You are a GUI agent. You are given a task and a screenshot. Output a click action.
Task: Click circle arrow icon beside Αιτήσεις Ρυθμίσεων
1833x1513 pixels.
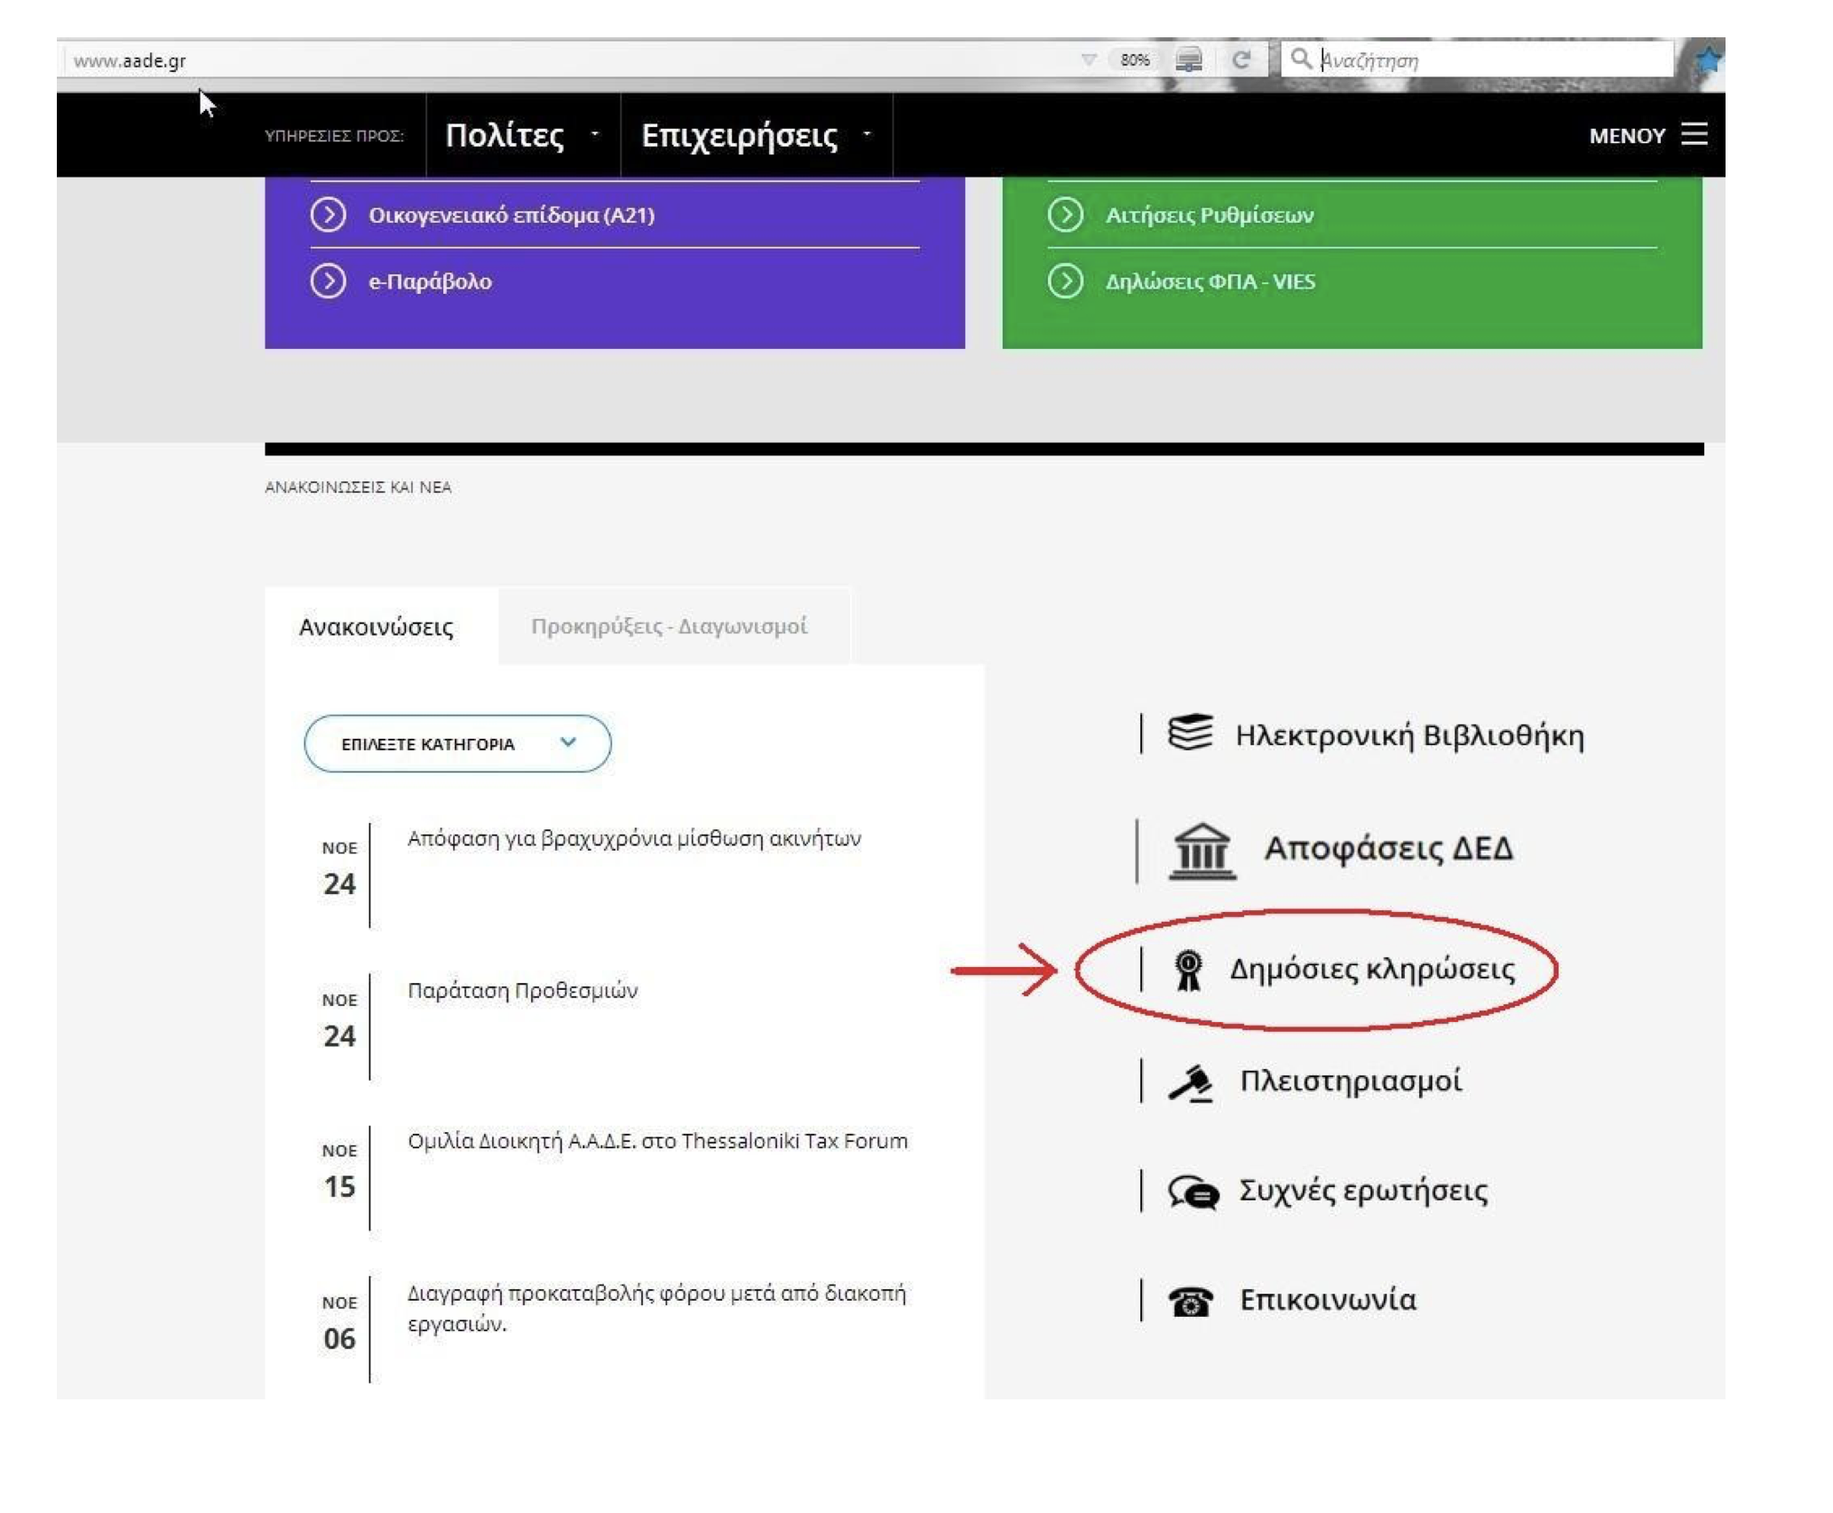pos(1065,214)
